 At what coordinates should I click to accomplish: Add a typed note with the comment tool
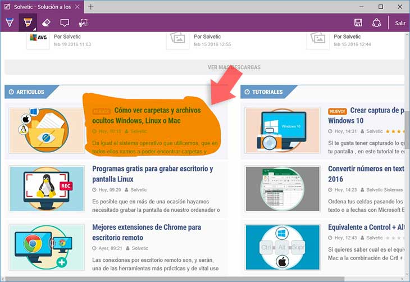[65, 23]
